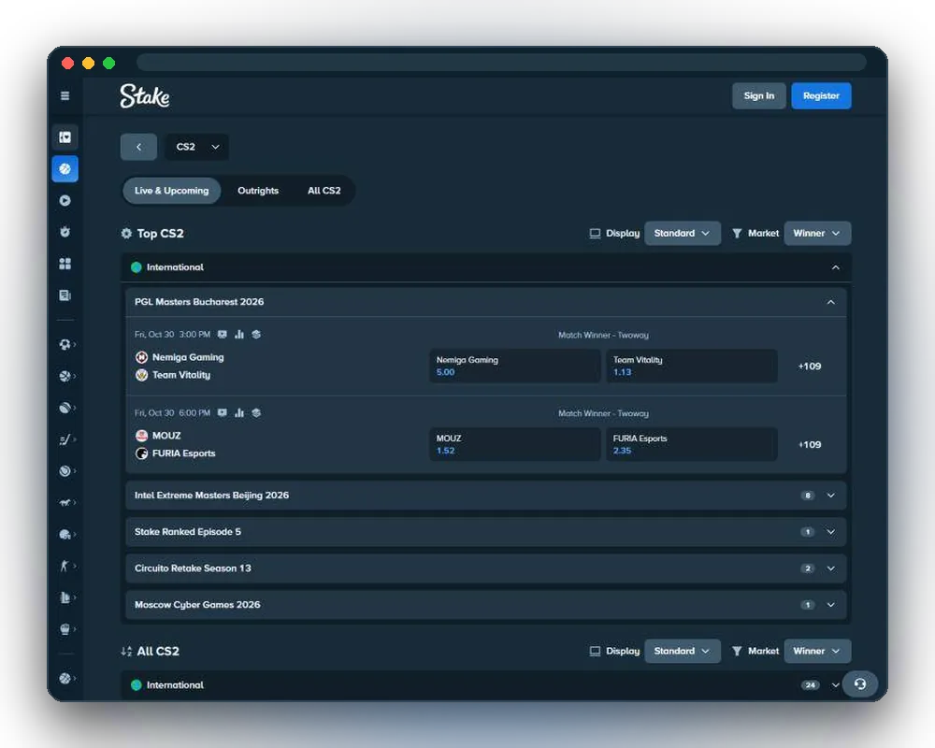Expand the All CS2 International section
935x748 pixels.
(835, 684)
